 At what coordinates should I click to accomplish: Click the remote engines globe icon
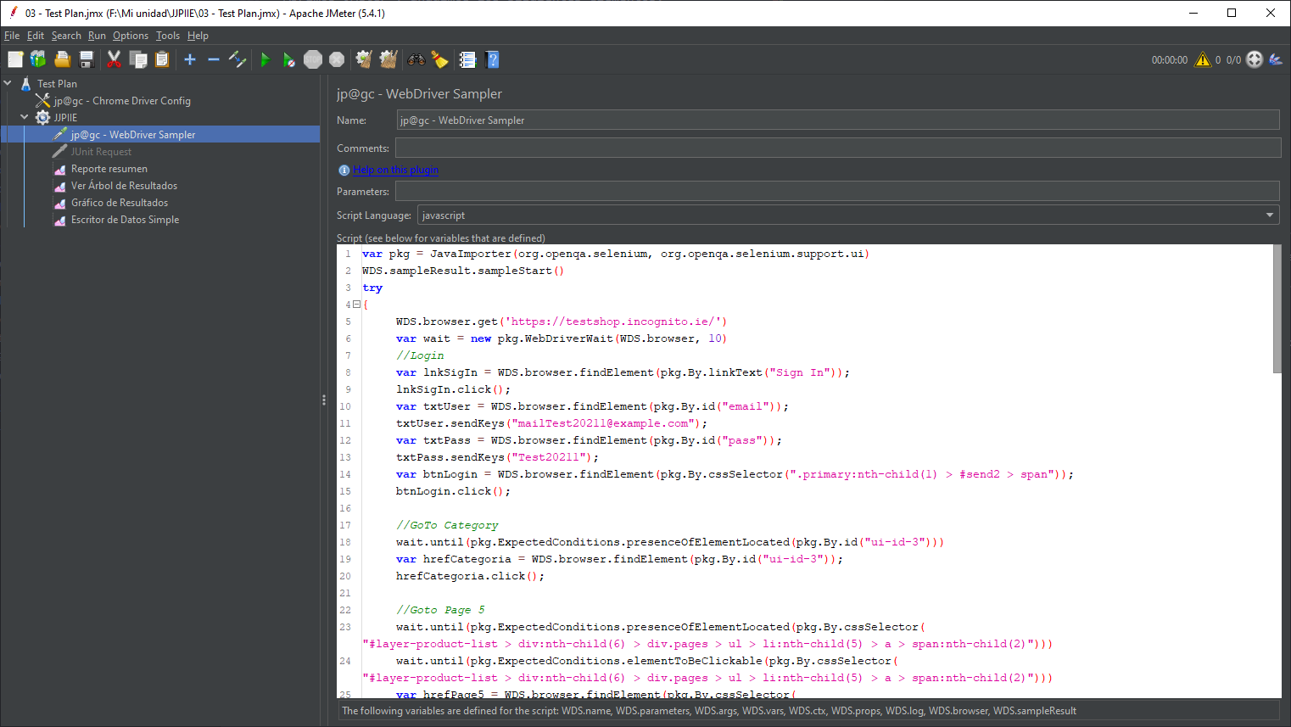point(1255,59)
